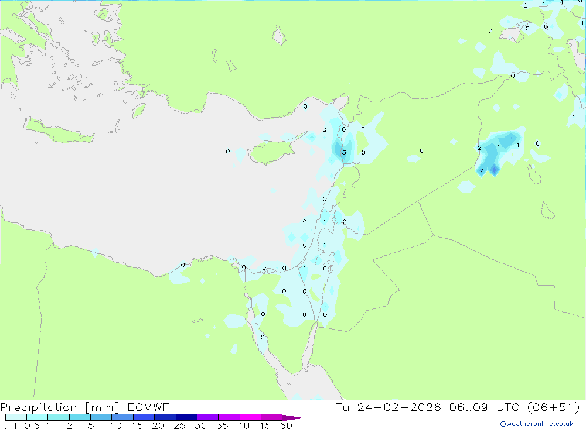
Task: Click the legend label '25'
Action: (x=179, y=425)
